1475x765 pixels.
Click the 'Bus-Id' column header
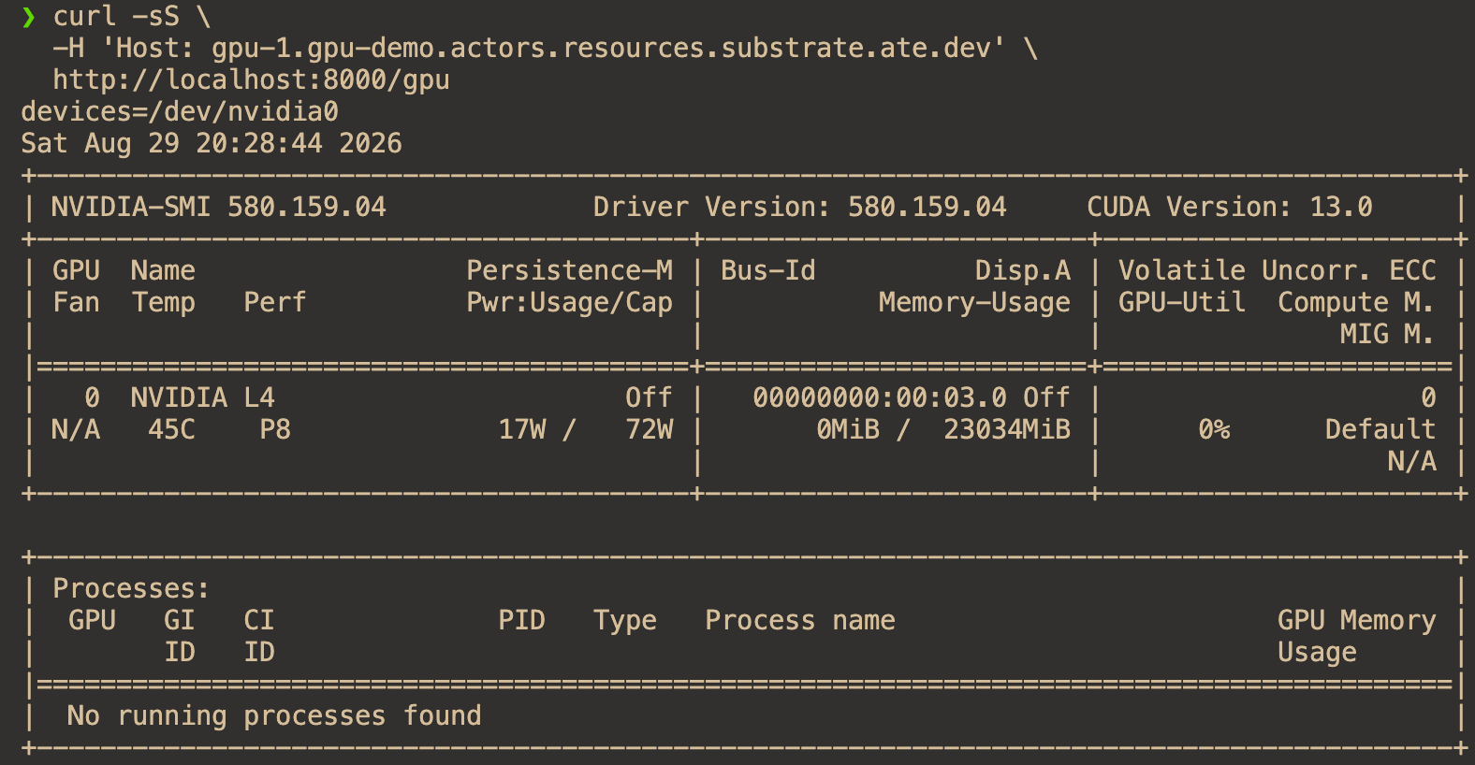(x=767, y=271)
